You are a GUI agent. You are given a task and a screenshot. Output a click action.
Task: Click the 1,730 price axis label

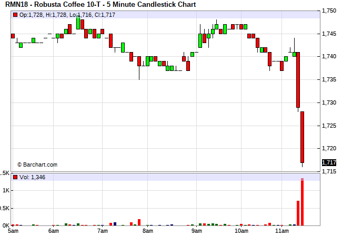click(x=329, y=102)
